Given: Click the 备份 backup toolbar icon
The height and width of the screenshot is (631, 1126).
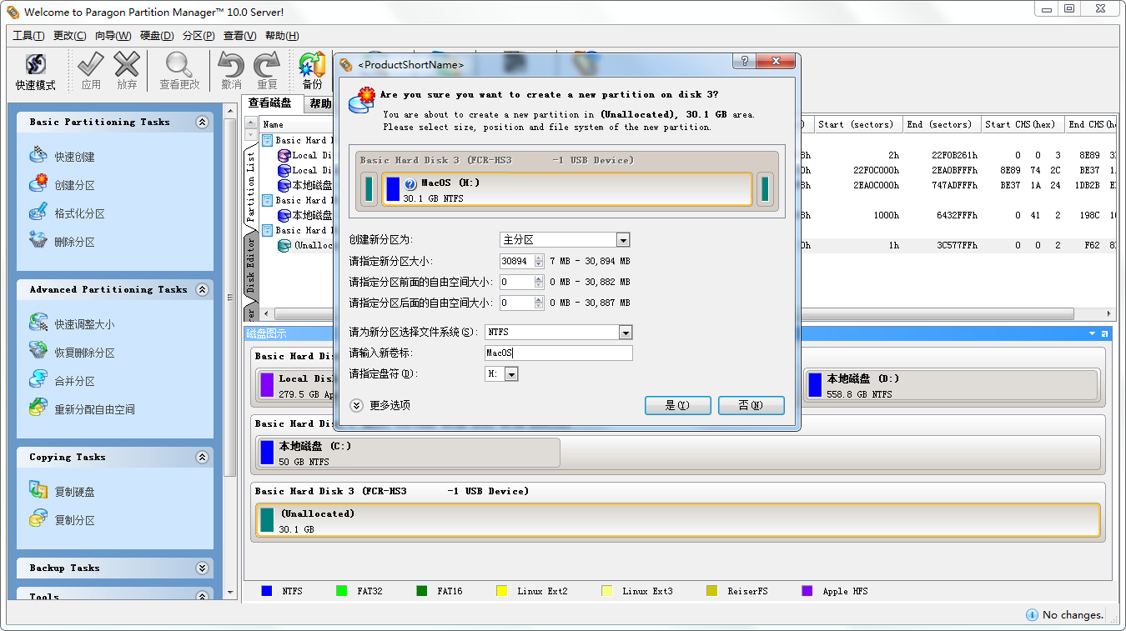Looking at the screenshot, I should (x=312, y=64).
